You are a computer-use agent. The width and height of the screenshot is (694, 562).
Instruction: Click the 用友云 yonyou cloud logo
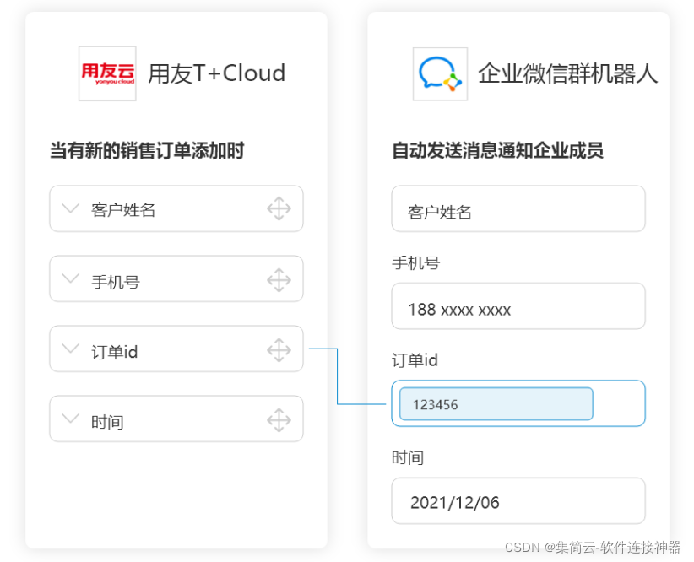pos(107,73)
